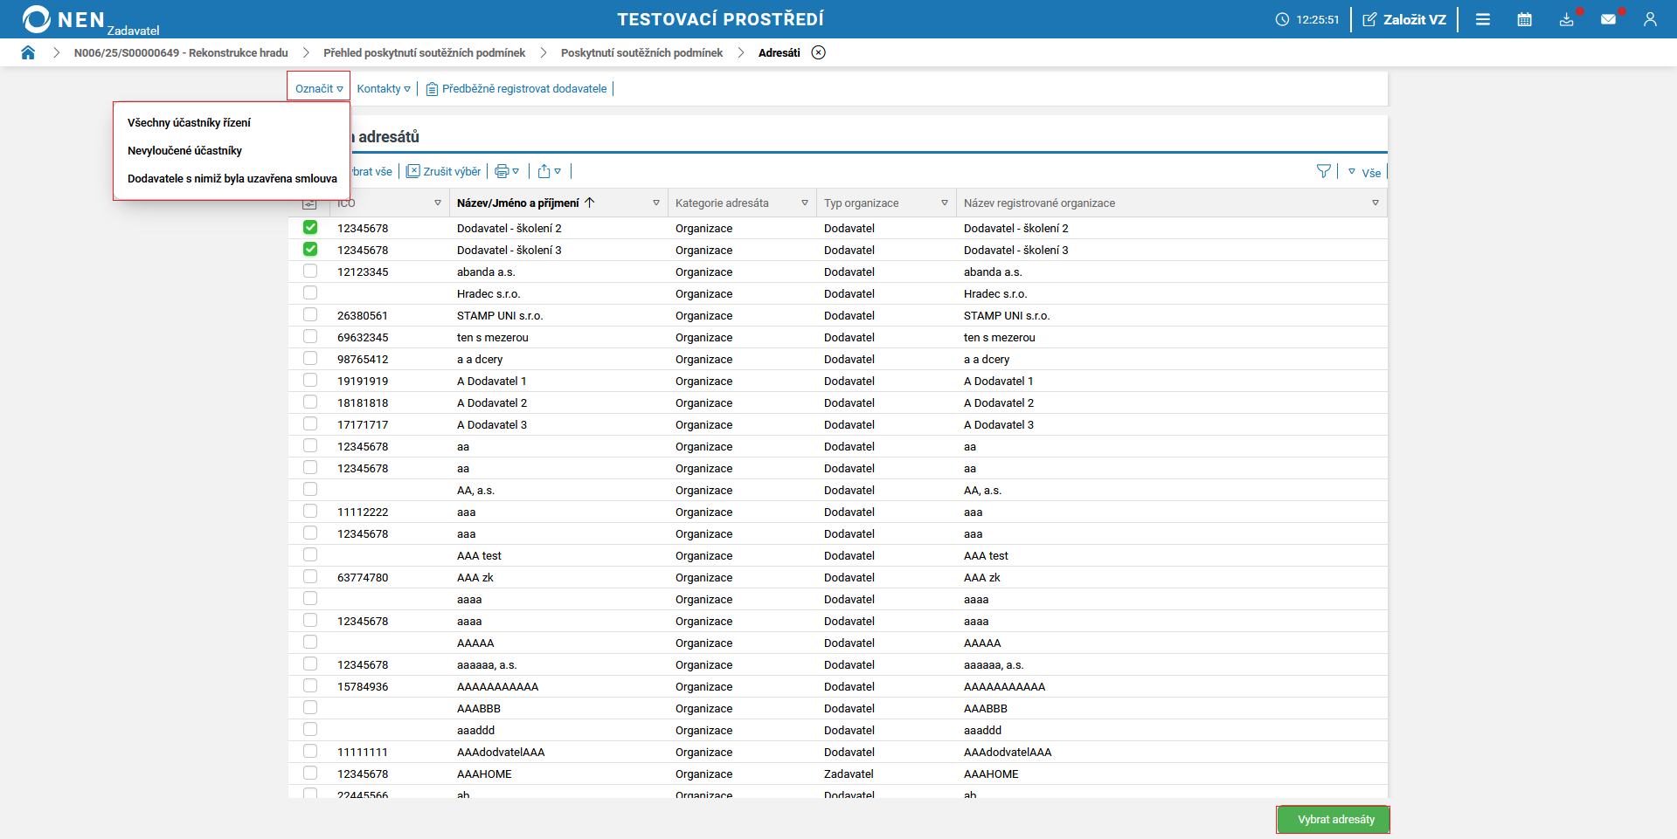
Task: Click the filter funnel icon
Action: coord(1324,171)
